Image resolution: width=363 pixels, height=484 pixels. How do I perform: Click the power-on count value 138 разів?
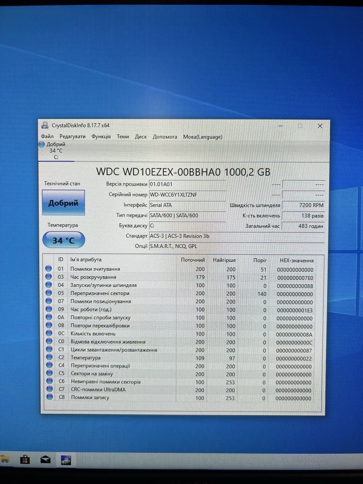(x=303, y=216)
